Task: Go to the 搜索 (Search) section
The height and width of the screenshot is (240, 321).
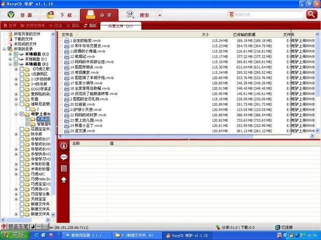Action: point(137,15)
